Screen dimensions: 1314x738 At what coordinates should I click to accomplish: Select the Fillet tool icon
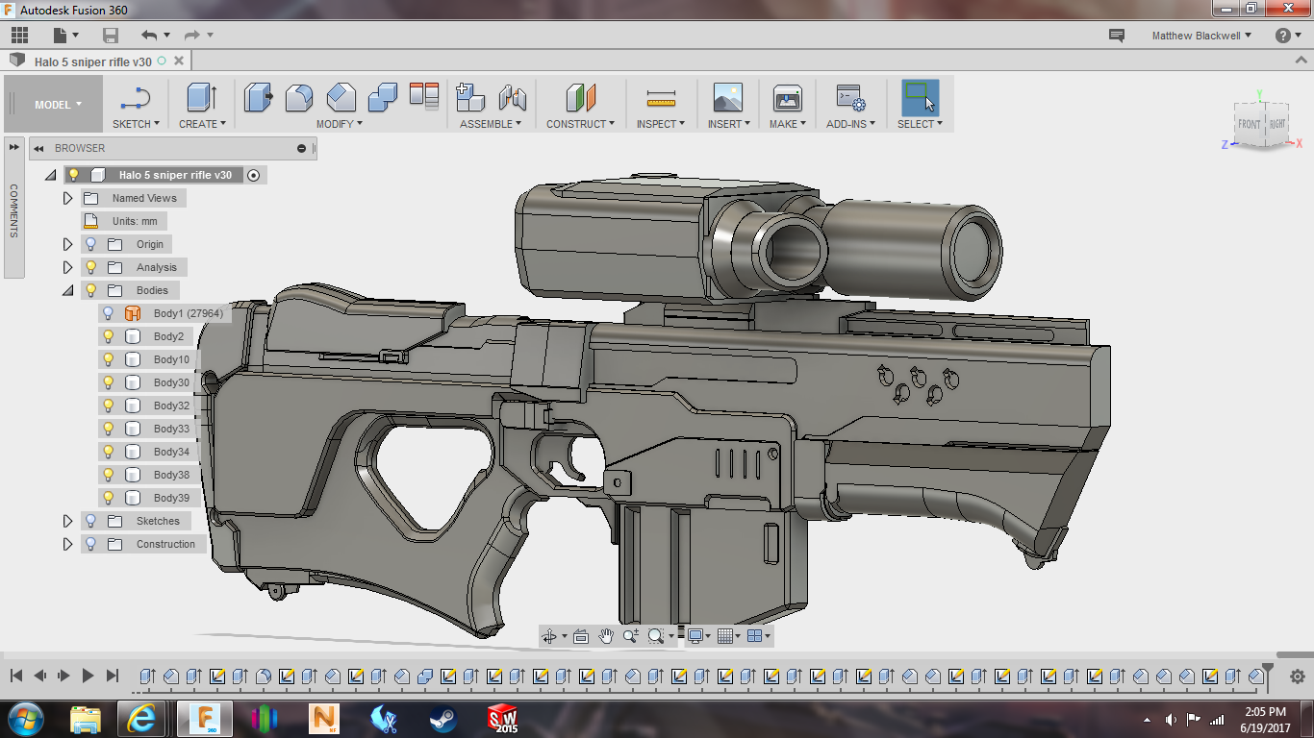point(299,98)
